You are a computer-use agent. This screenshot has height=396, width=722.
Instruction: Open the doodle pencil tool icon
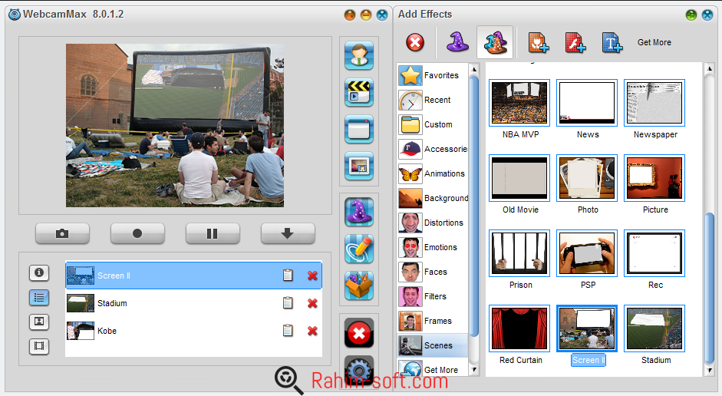tap(358, 249)
